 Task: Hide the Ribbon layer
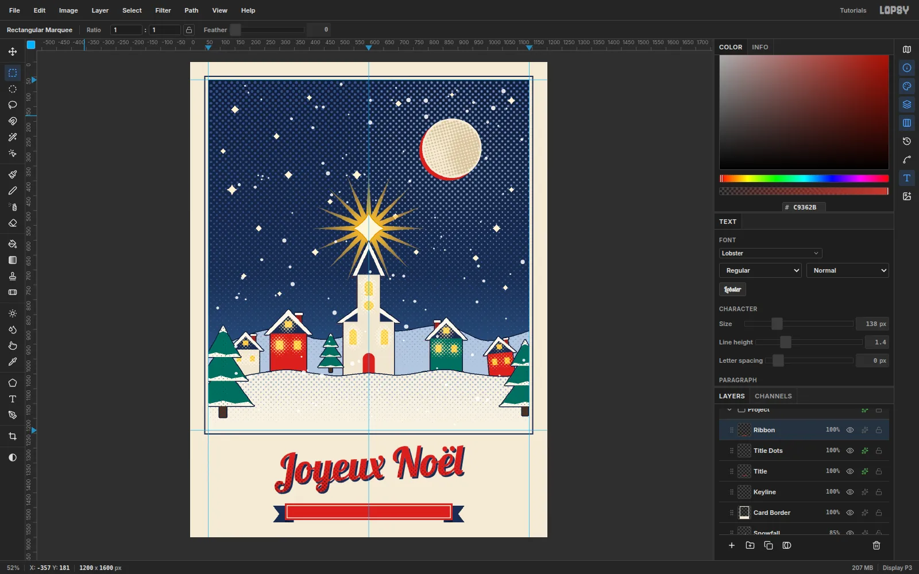click(850, 430)
